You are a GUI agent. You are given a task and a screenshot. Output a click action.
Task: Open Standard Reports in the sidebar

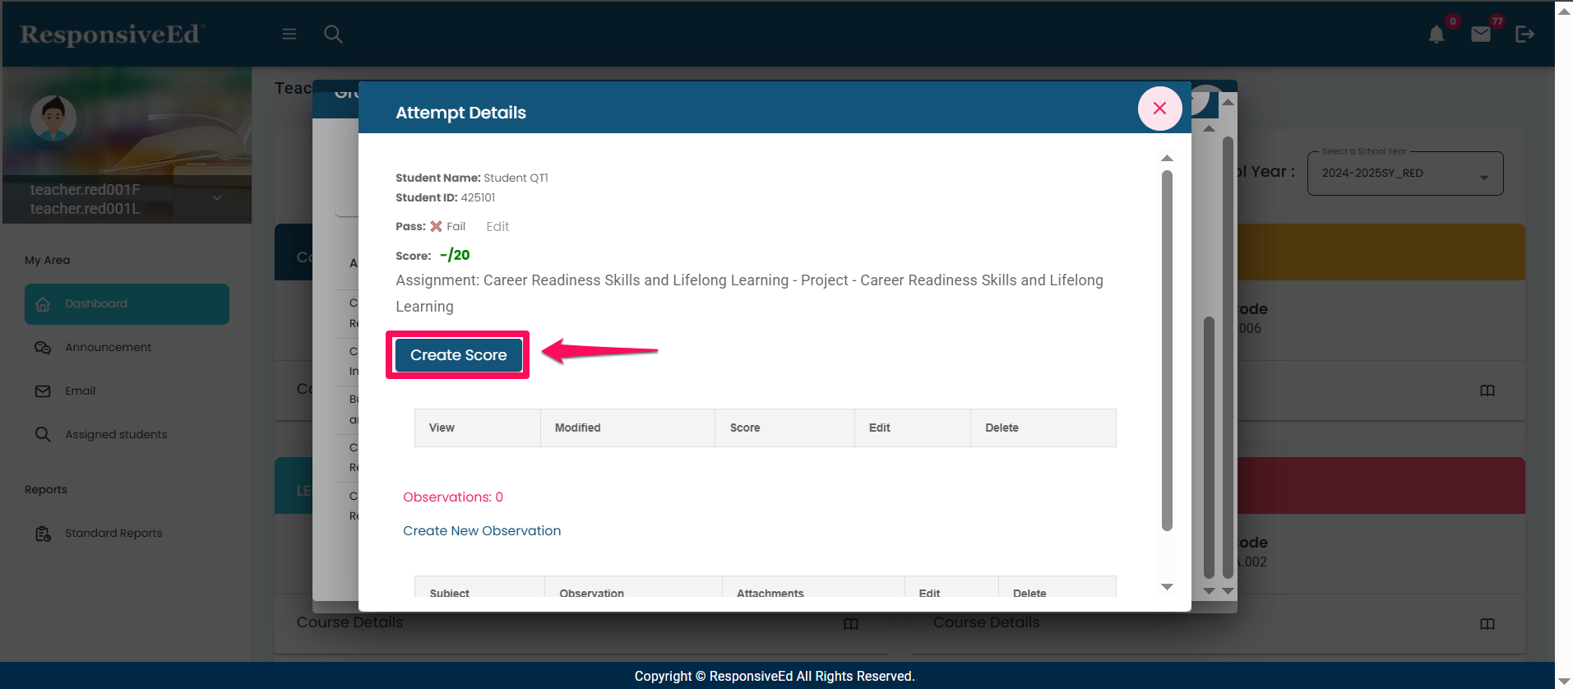113,534
